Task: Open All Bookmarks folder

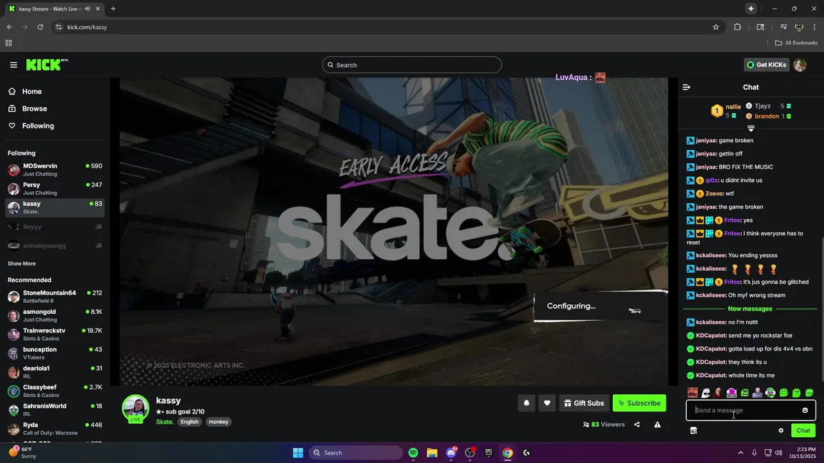Action: click(x=796, y=43)
